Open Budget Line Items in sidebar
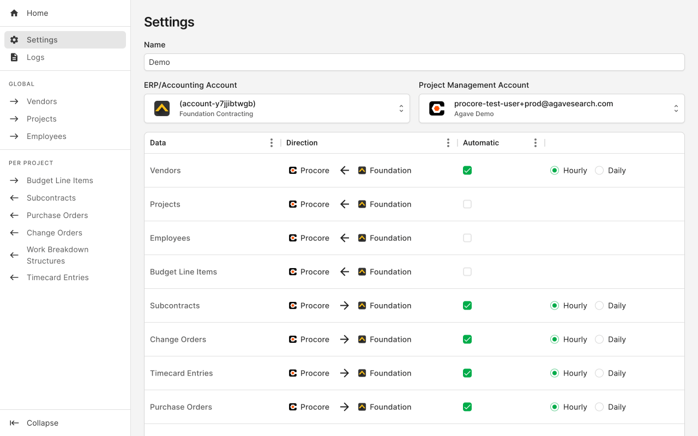This screenshot has width=698, height=436. click(65, 180)
